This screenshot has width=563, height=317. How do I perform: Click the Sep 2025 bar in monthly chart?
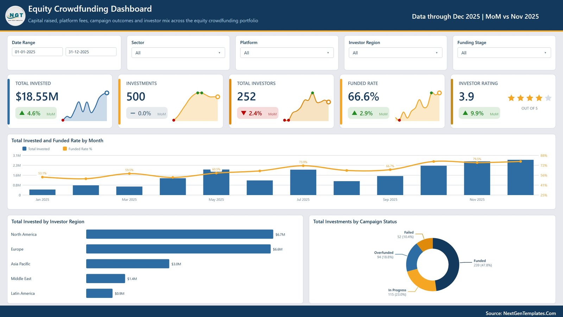pyautogui.click(x=390, y=186)
